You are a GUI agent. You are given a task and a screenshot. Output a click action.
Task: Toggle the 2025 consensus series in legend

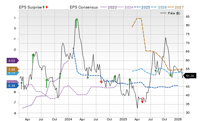(x=142, y=7)
